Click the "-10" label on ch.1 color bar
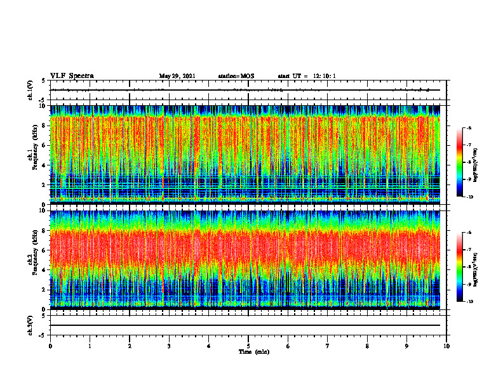 click(x=470, y=197)
